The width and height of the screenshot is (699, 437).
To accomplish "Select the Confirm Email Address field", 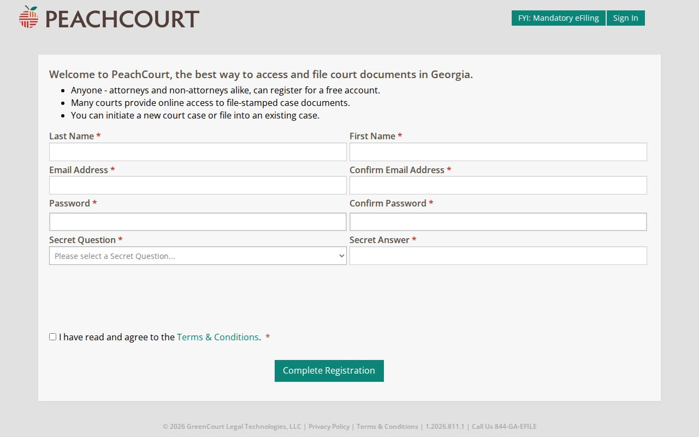I will 498,185.
